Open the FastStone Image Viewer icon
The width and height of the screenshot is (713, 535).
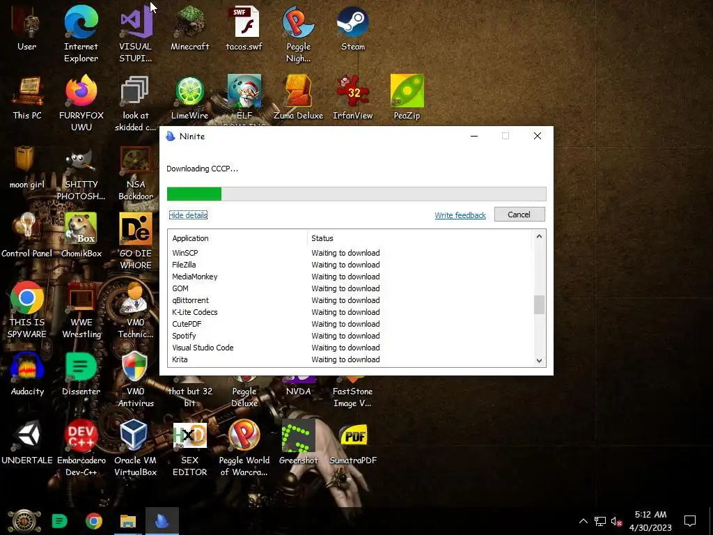click(x=353, y=392)
